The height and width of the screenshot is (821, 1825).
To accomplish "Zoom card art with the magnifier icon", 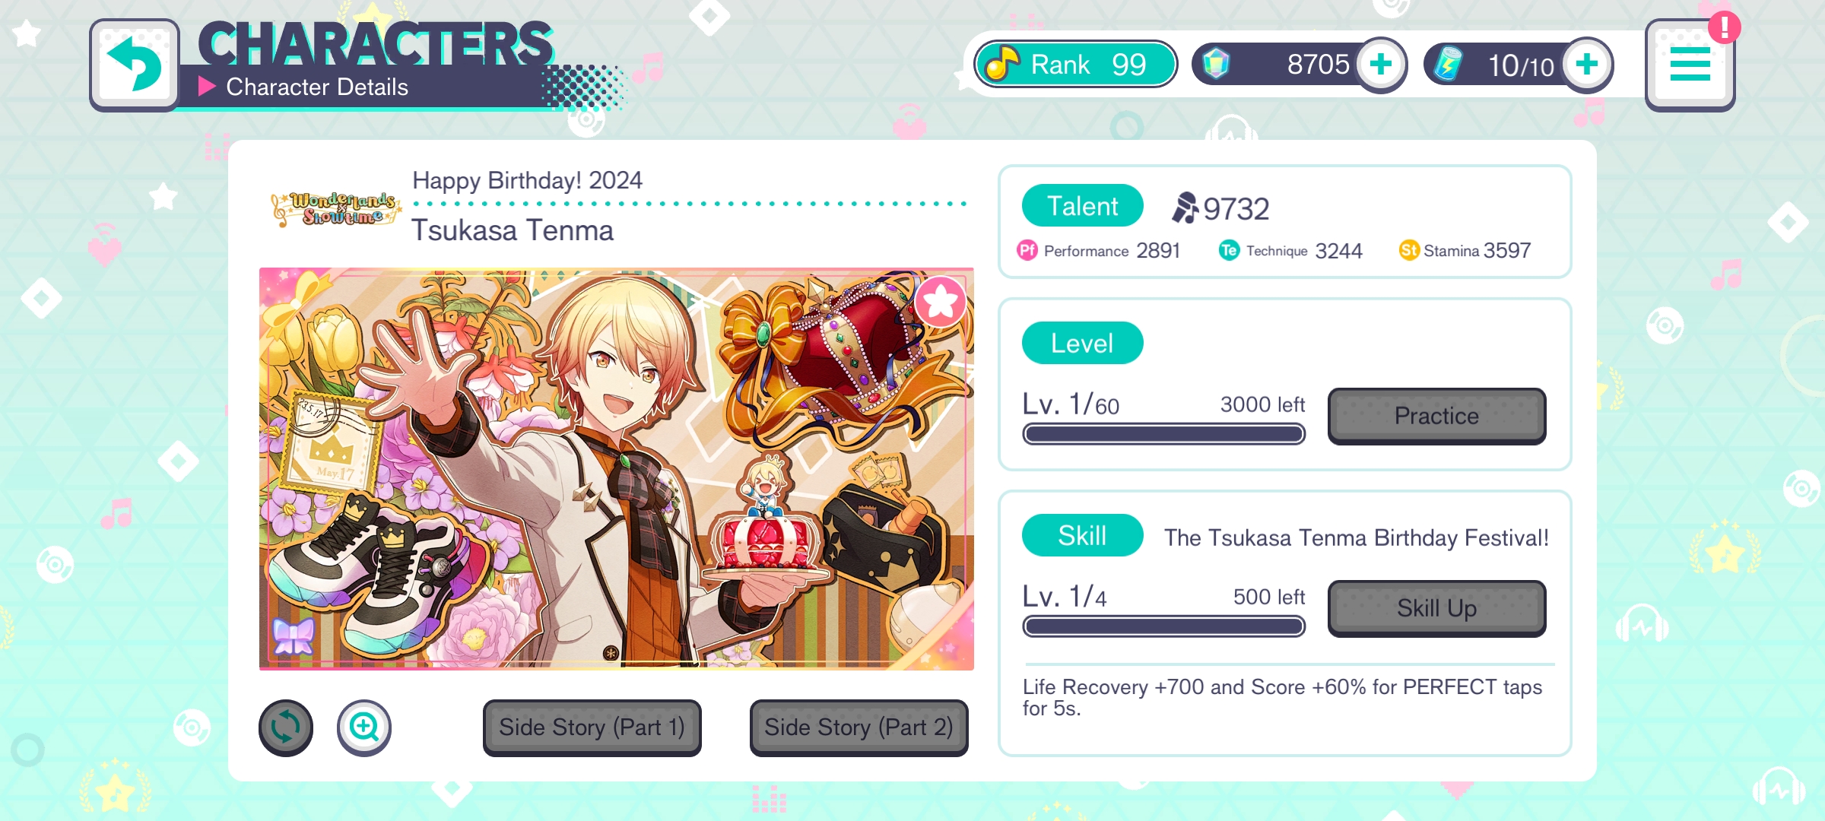I will (x=364, y=727).
